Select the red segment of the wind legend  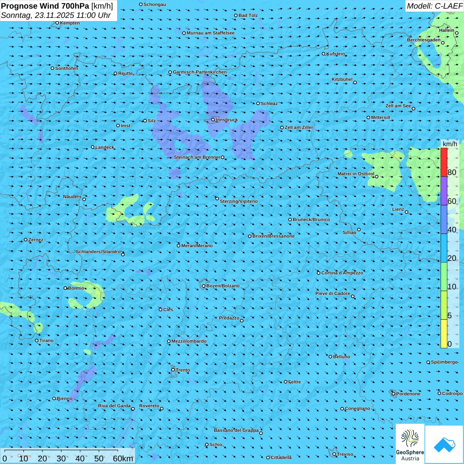click(x=444, y=162)
